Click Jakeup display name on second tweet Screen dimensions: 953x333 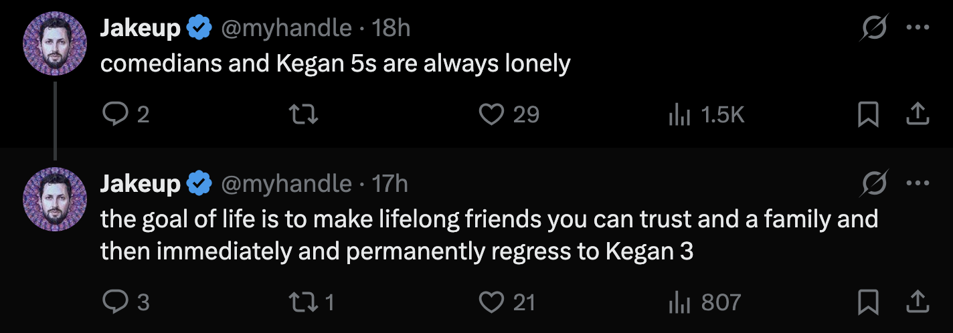(x=140, y=183)
